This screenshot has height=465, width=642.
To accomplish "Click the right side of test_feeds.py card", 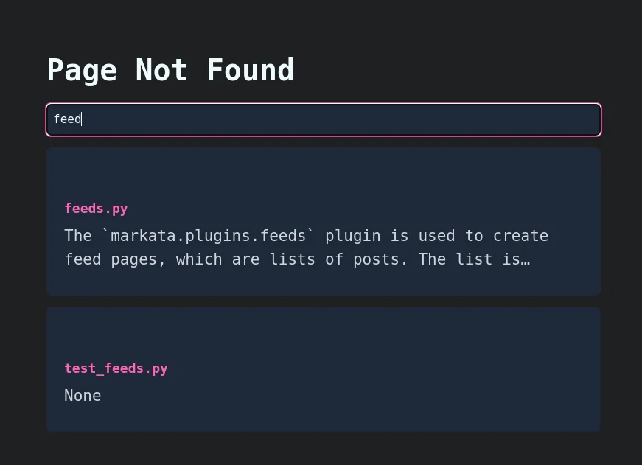I will 560,370.
